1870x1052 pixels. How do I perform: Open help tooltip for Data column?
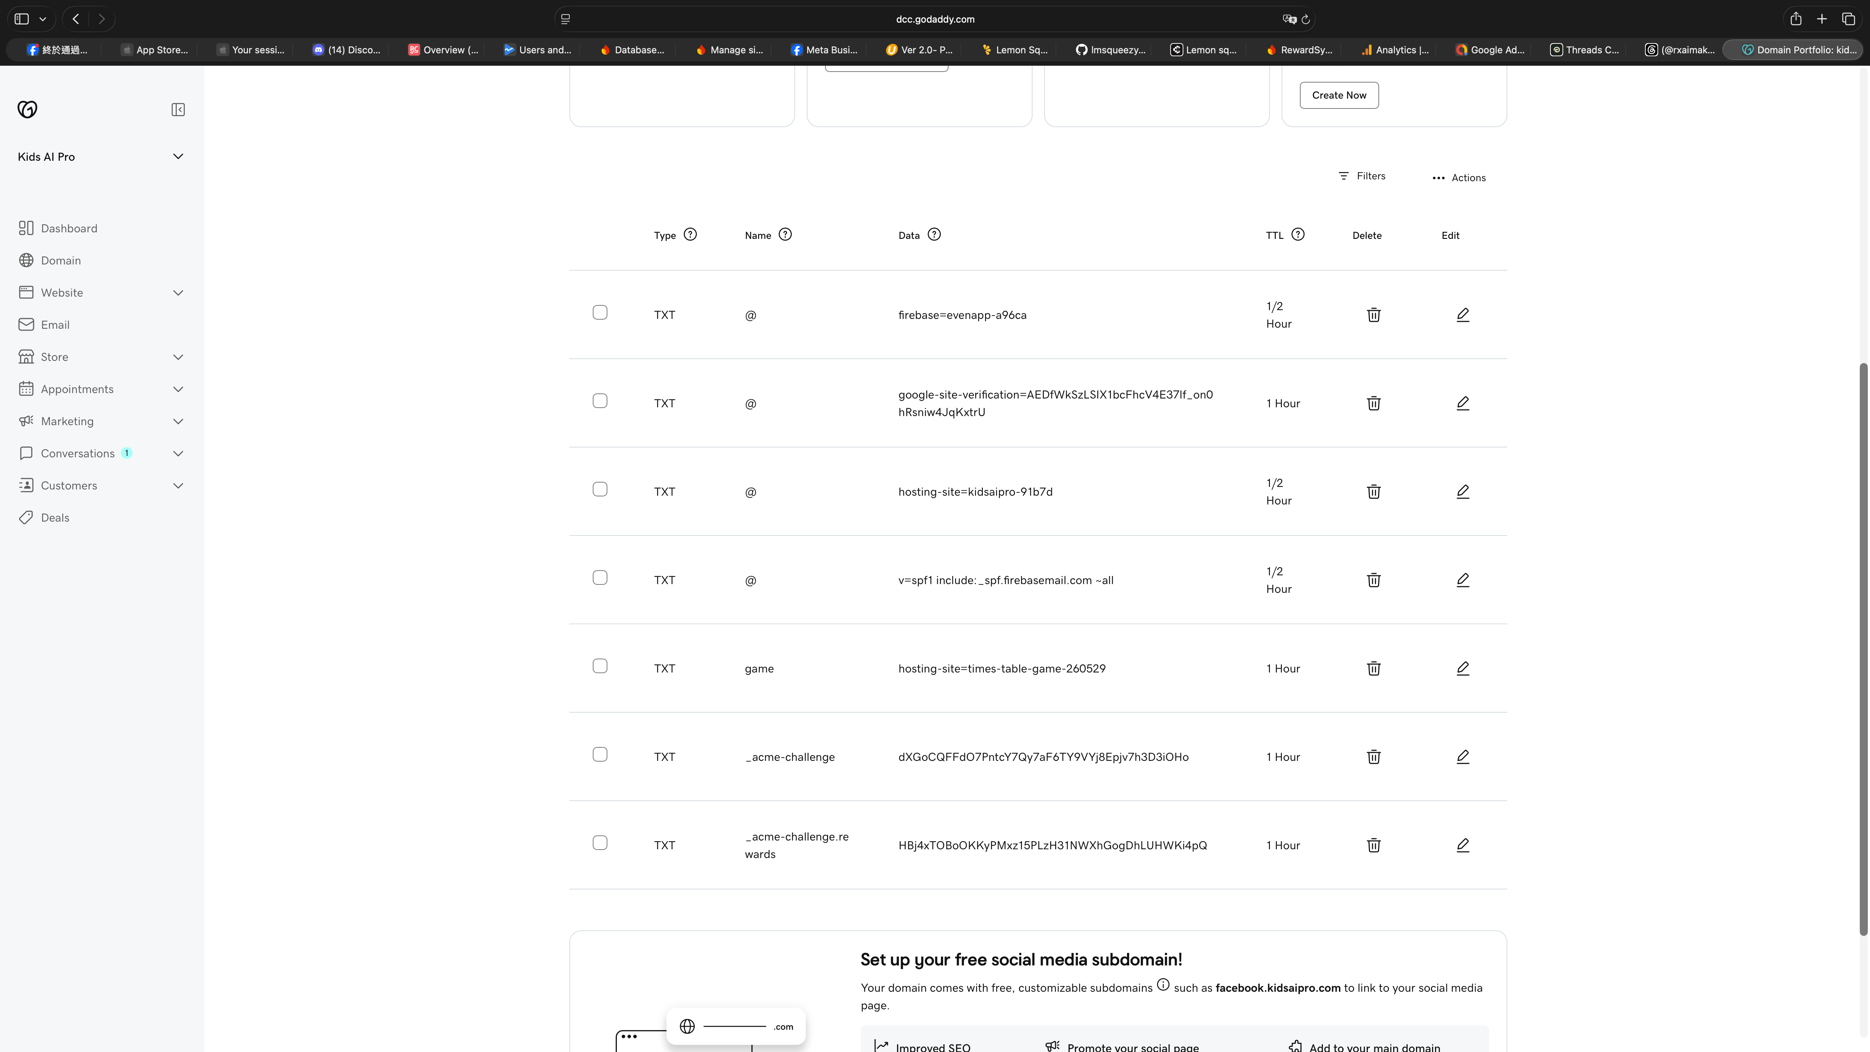click(934, 235)
